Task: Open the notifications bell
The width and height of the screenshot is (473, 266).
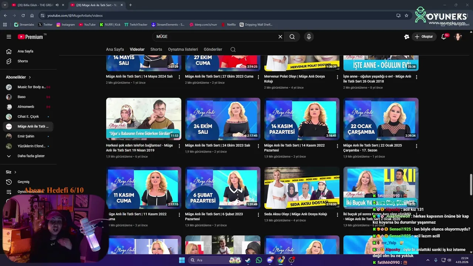Action: point(444,37)
